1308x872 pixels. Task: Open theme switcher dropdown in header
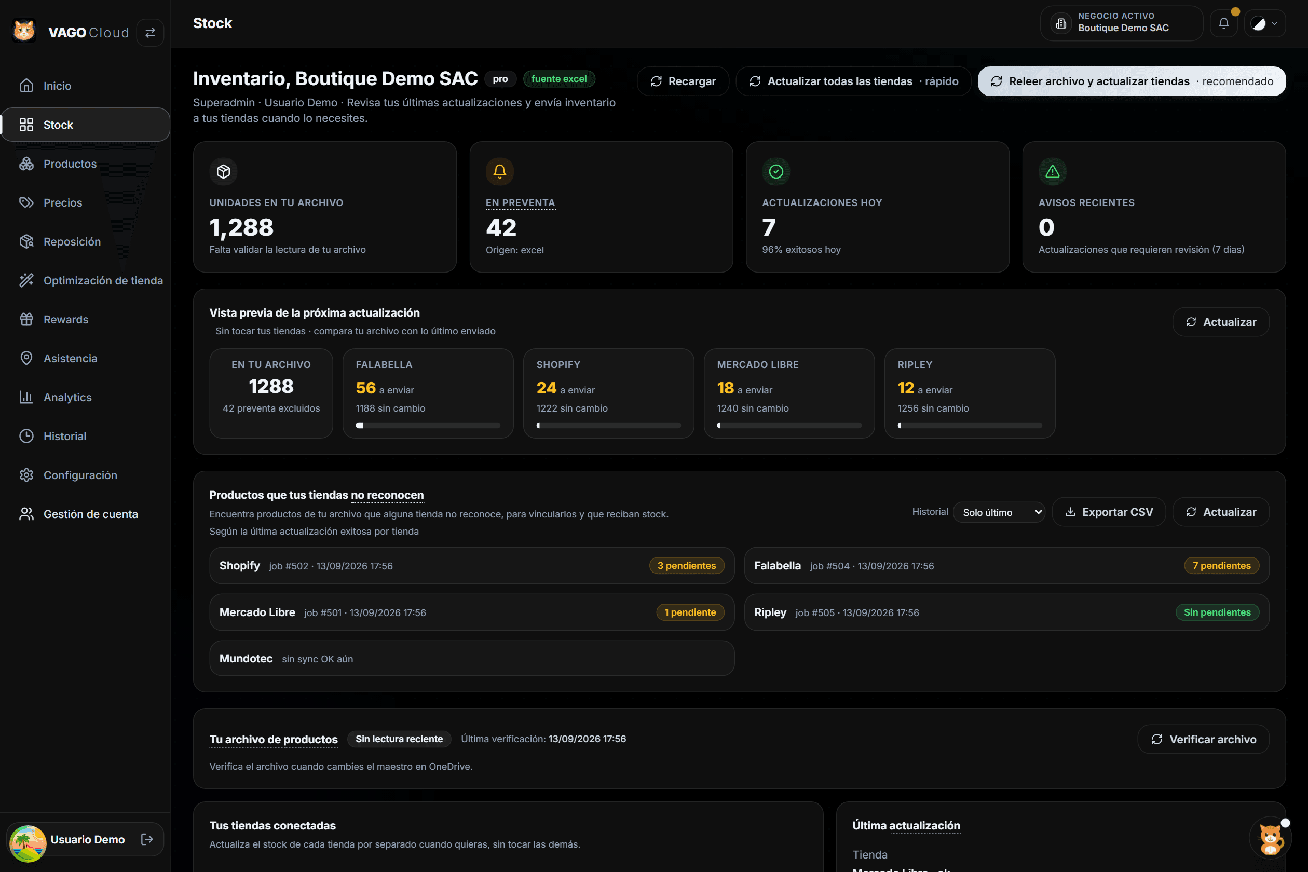1264,23
